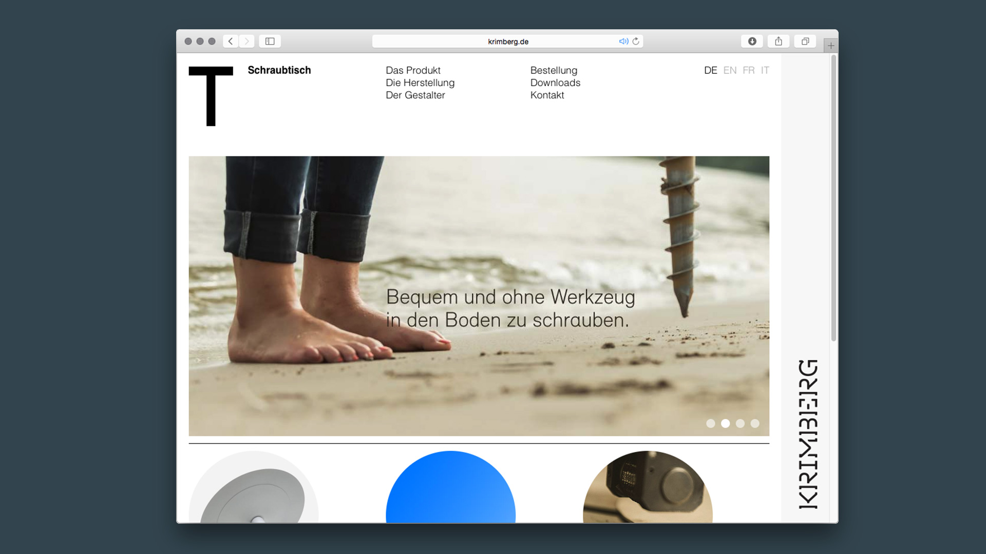
Task: Select the third slideshow dot
Action: 740,423
